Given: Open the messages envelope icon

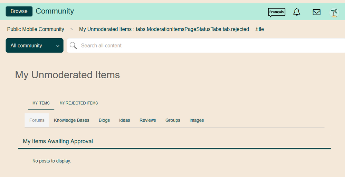Looking at the screenshot, I should coord(316,12).
